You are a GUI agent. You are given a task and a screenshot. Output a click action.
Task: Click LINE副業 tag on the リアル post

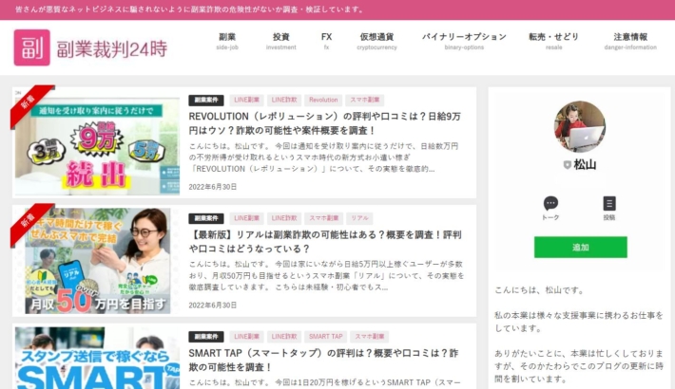pyautogui.click(x=246, y=218)
